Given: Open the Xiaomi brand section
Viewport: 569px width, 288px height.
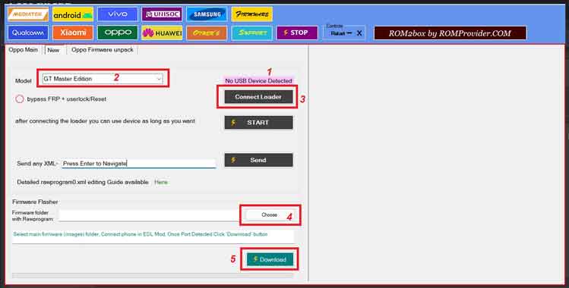Looking at the screenshot, I should pyautogui.click(x=73, y=33).
